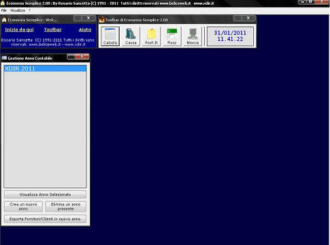Viewport: 330px width, 245px height.
Task: Click Esporta Fornitori/Clienti in nuovo anno
Action: (x=45, y=219)
